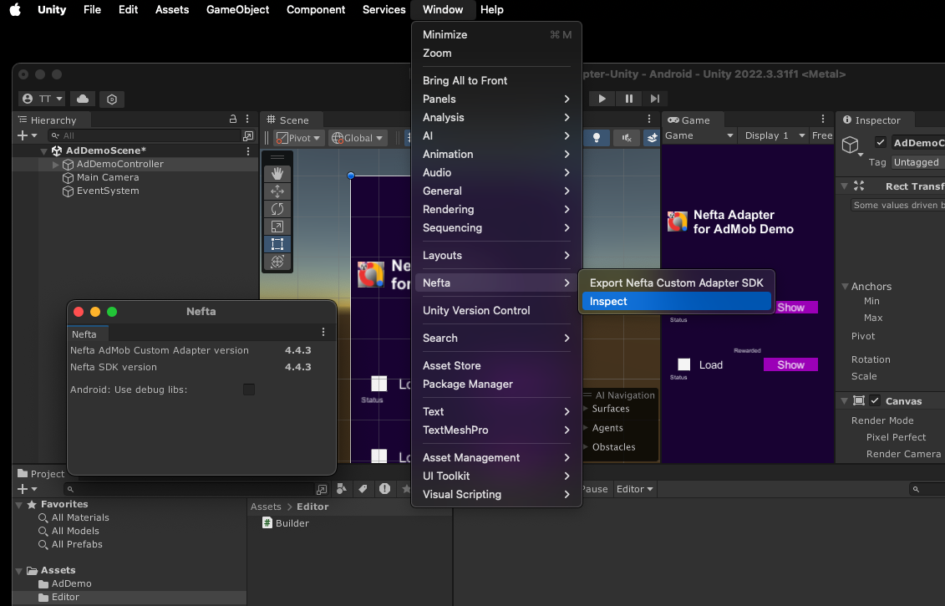Select the Rect tool in Scene toolbar

click(x=277, y=244)
